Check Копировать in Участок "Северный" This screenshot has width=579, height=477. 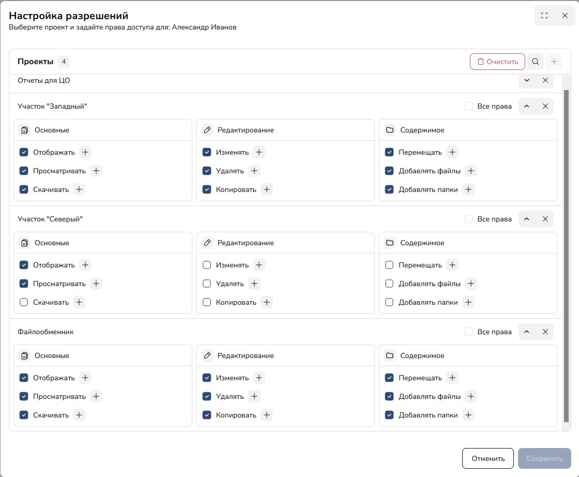click(207, 302)
